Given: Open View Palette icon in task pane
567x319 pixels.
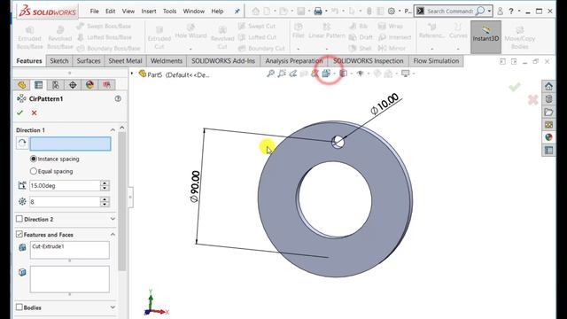Looking at the screenshot, I should pos(548,125).
